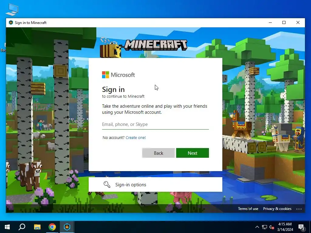Screen dimensions: 311x233
Task: Click the key icon beside Sign-in options
Action: coord(107,184)
